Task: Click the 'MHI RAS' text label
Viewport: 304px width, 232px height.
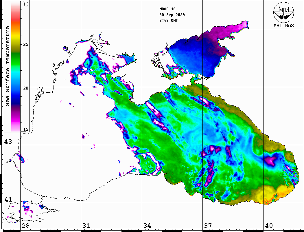Action: (283, 25)
